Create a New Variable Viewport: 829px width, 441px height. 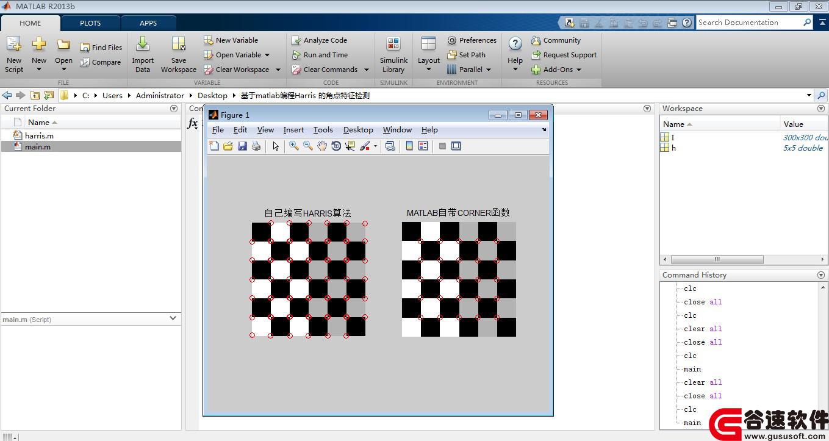coord(231,40)
